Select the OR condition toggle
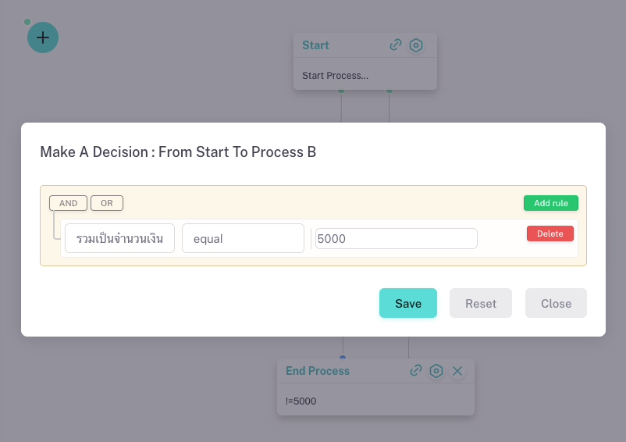This screenshot has width=626, height=442. [x=107, y=203]
